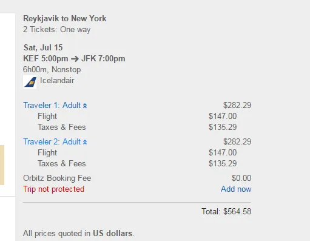Click the Reykjavik to New York heading
Viewport: 310px width, 241px height.
point(65,18)
